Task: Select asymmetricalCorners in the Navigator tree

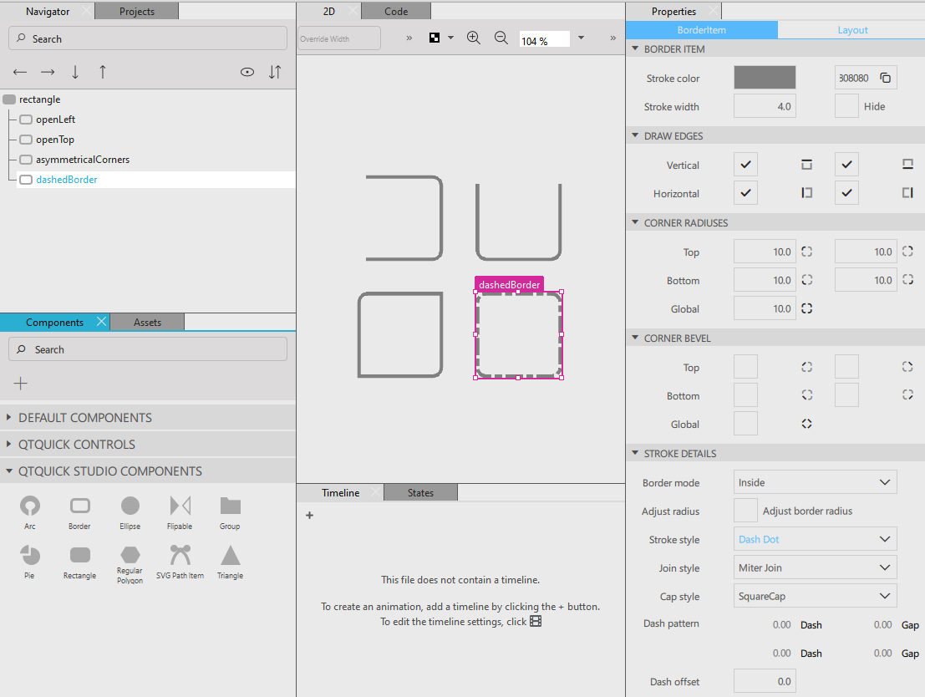Action: click(x=82, y=160)
